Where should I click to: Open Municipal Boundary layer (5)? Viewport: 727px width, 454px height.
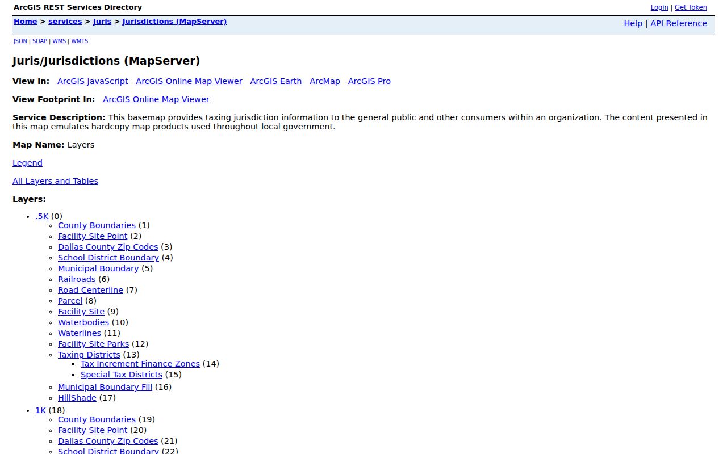tap(98, 268)
